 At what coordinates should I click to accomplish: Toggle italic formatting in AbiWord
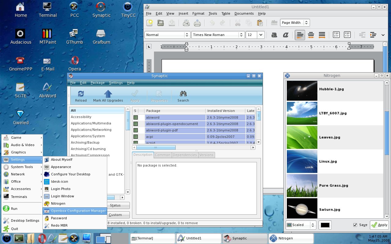286,35
